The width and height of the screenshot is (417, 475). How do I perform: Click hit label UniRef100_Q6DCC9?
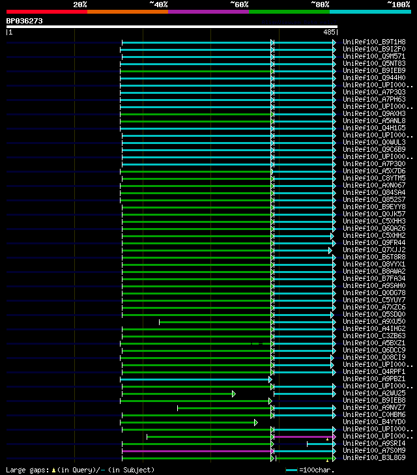[x=374, y=350]
